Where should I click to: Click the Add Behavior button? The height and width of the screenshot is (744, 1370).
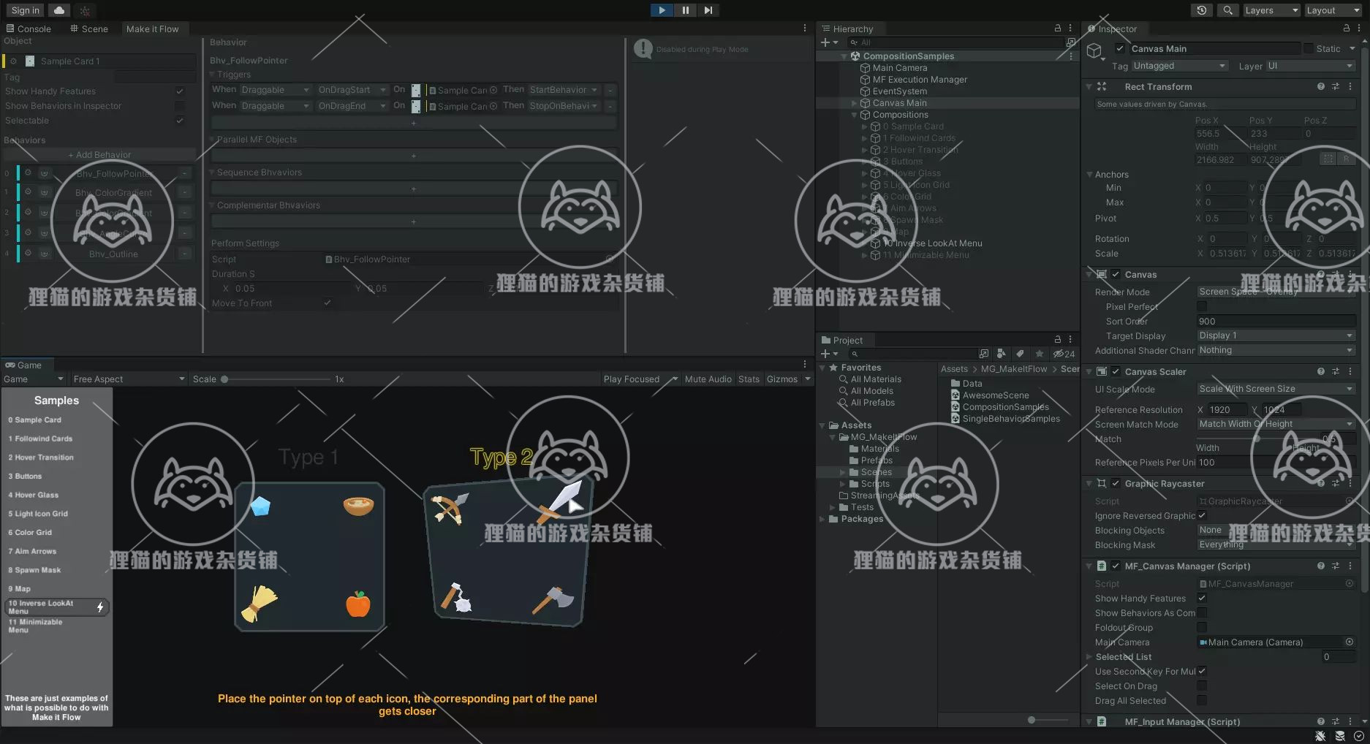[x=99, y=154]
